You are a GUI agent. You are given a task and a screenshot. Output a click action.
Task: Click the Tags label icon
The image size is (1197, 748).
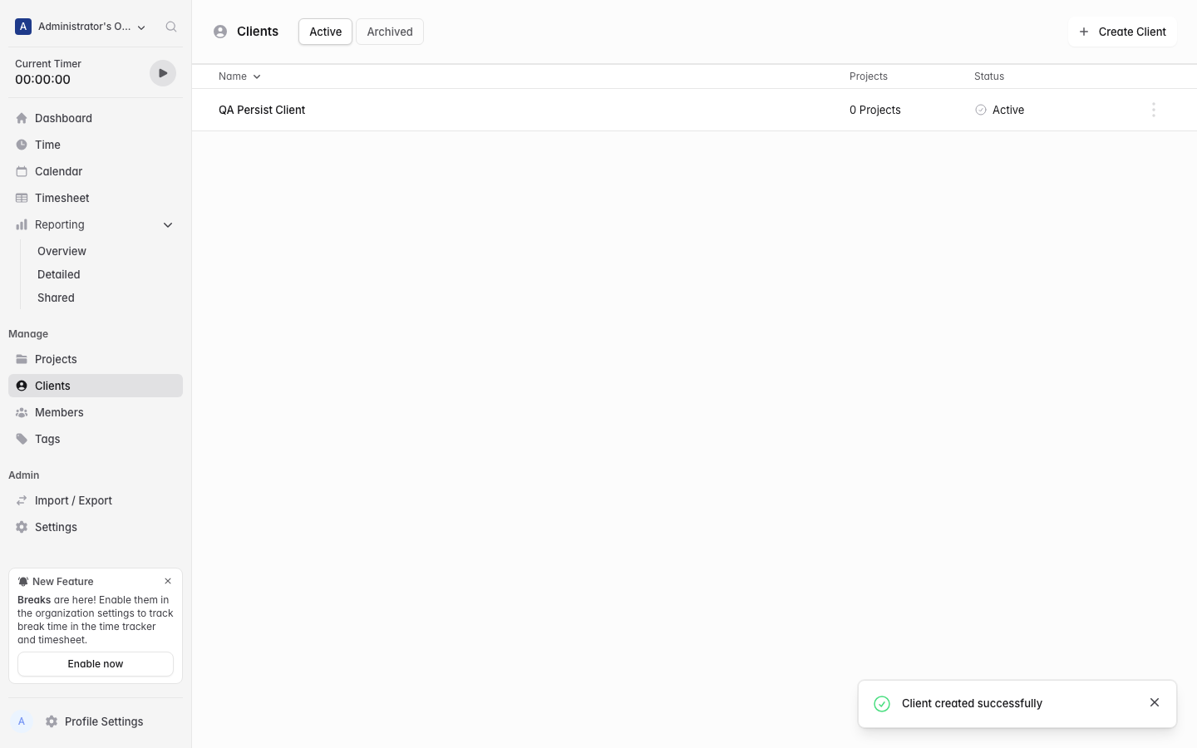(22, 439)
